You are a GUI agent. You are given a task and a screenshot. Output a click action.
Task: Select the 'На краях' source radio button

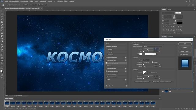pos(152,62)
